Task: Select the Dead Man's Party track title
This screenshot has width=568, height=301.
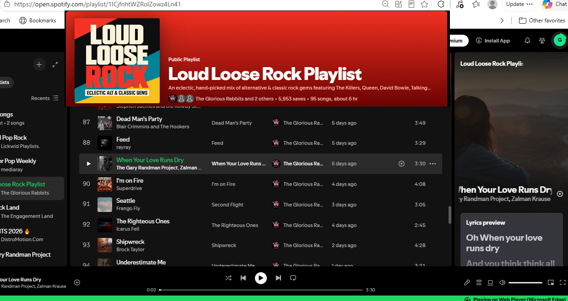Action: pos(139,119)
